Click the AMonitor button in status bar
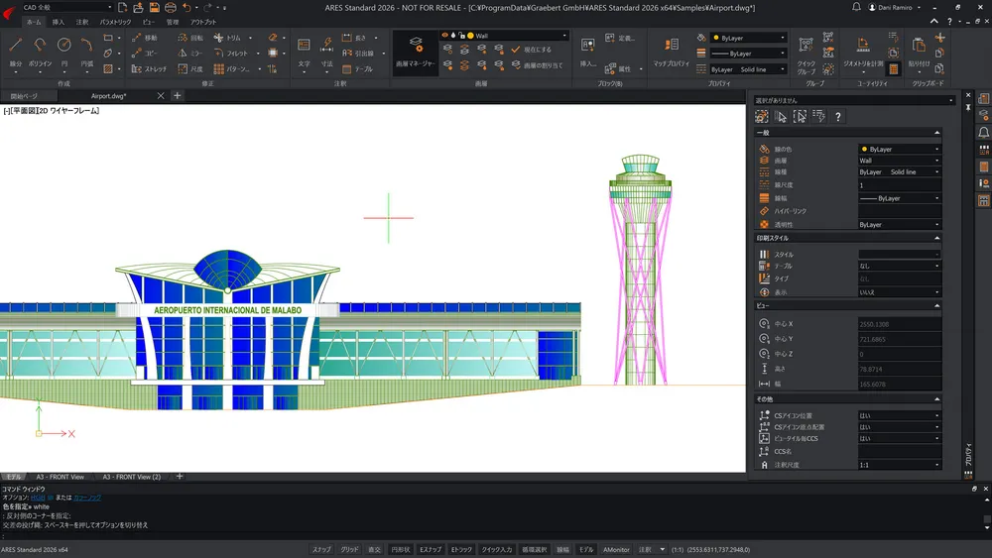Viewport: 992px width, 558px height. (x=617, y=549)
